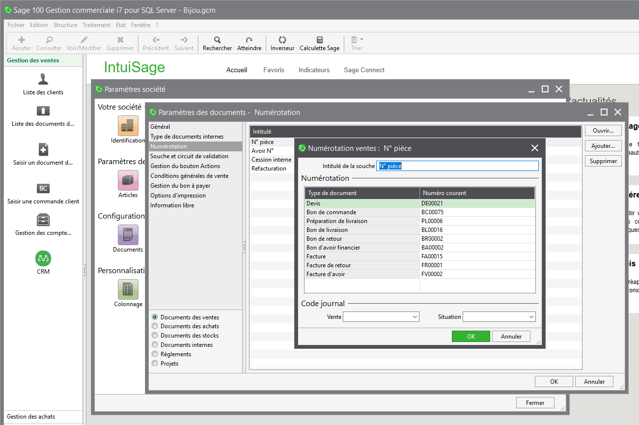This screenshot has height=425, width=639.
Task: Open the Fichier menu
Action: 16,25
